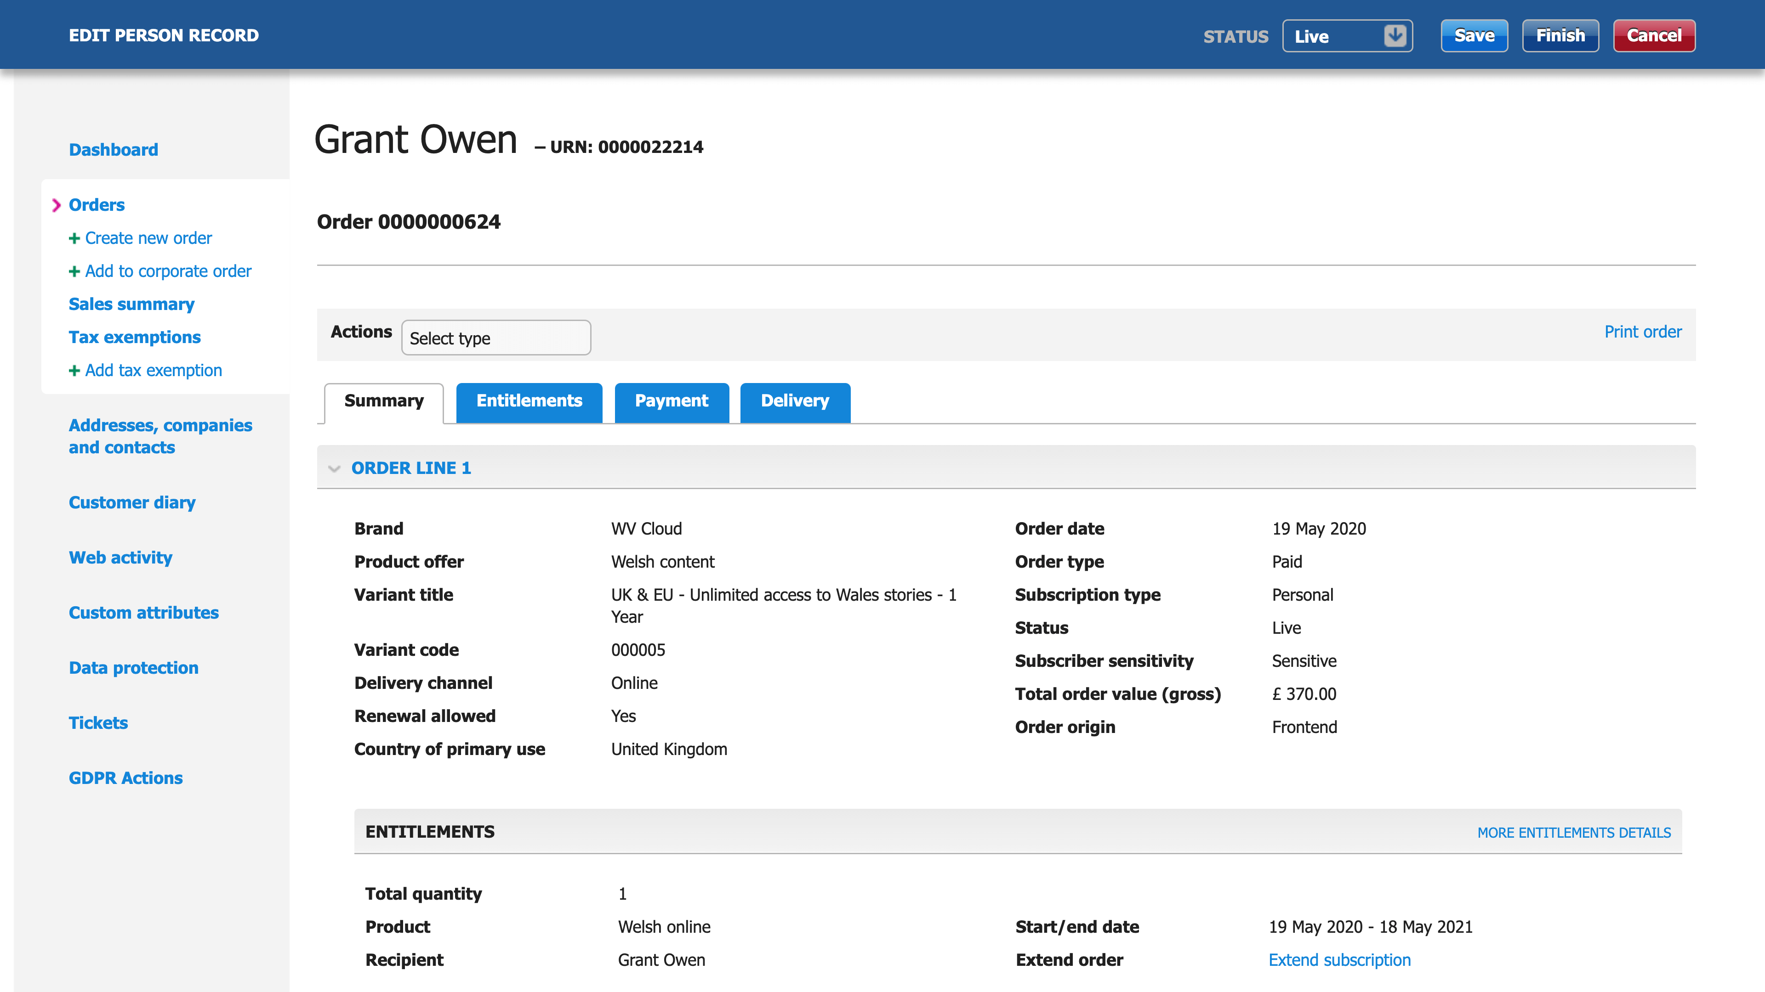
Task: Click plus icon for Add tax exemption
Action: coord(74,370)
